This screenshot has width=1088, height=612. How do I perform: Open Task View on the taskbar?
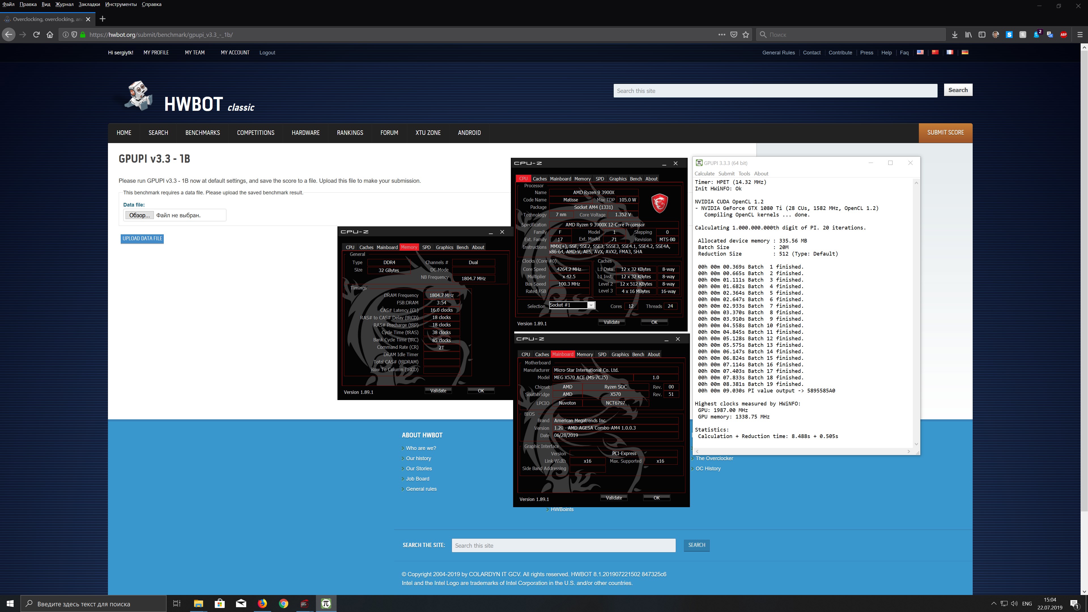coord(177,603)
